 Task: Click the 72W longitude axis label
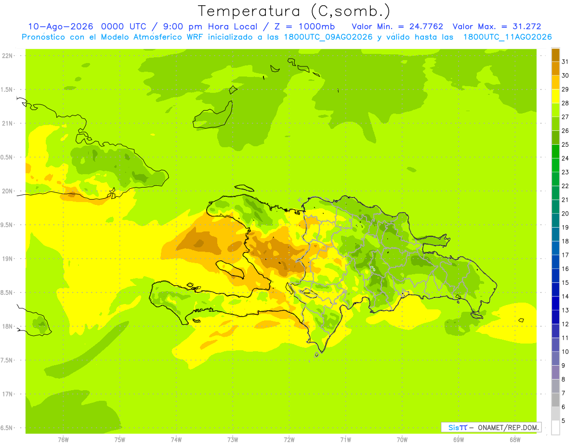point(289,440)
